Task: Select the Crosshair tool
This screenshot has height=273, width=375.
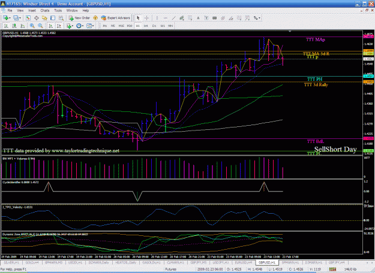Action: pyautogui.click(x=146, y=18)
